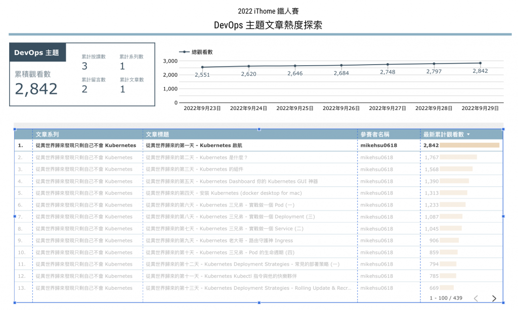The width and height of the screenshot is (518, 310).
Task: Select row title 第二天 - Kubernetes 是什麼？
Action: pyautogui.click(x=197, y=158)
